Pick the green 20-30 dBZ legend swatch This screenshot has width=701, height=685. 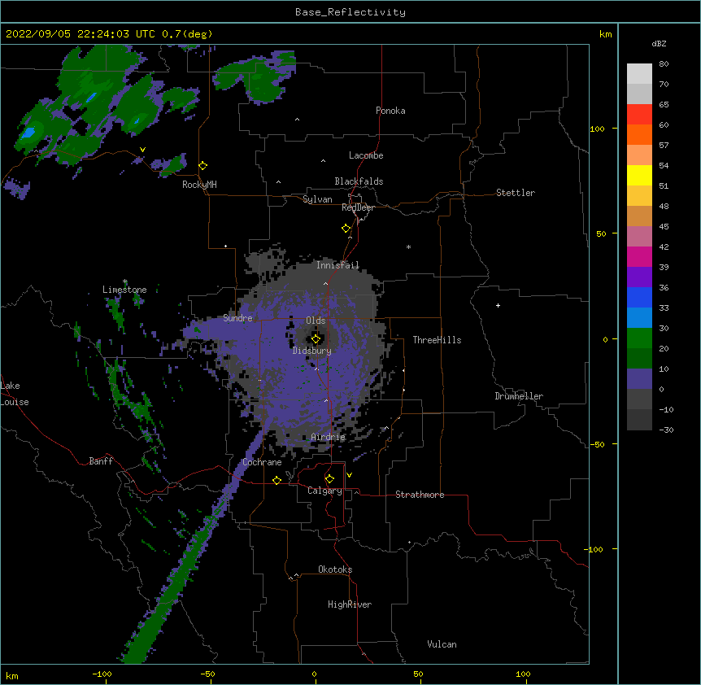click(x=639, y=338)
